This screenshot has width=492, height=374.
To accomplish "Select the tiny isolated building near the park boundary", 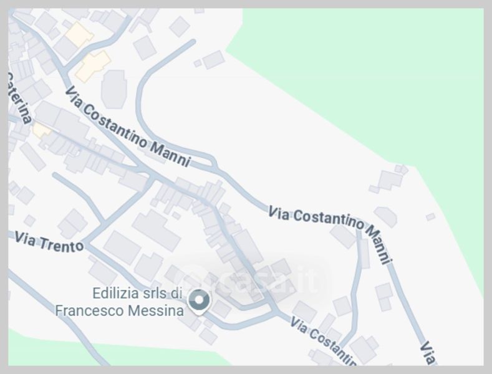I will 430,216.
